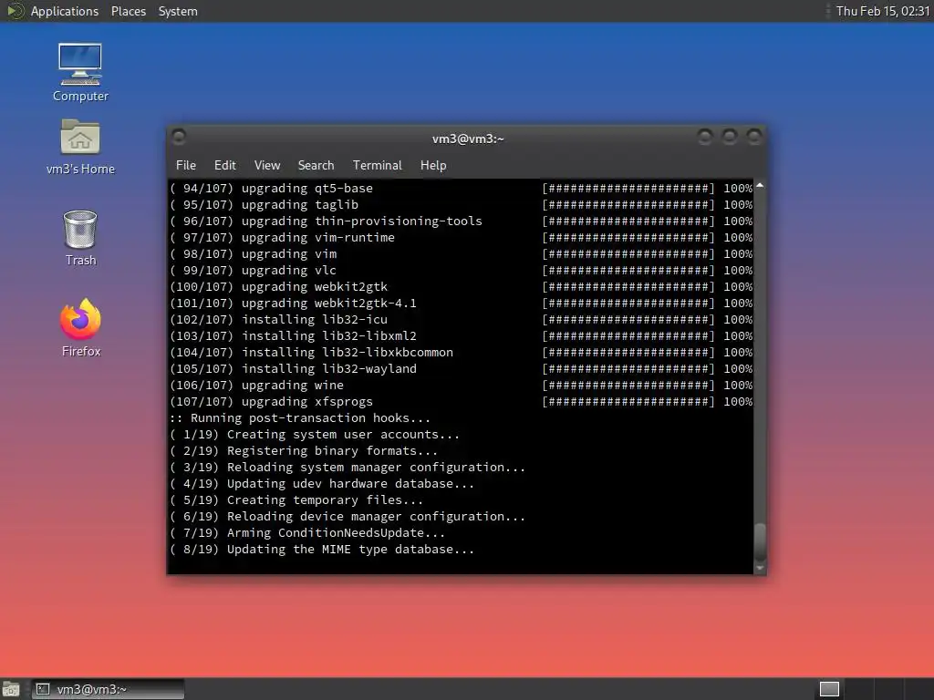
Task: Open the terminal View menu
Action: [267, 165]
